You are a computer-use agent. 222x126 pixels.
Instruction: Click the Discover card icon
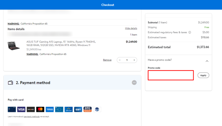[x=31, y=110]
